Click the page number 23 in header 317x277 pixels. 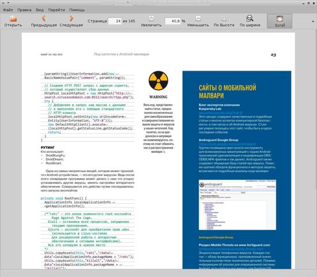tap(273, 55)
